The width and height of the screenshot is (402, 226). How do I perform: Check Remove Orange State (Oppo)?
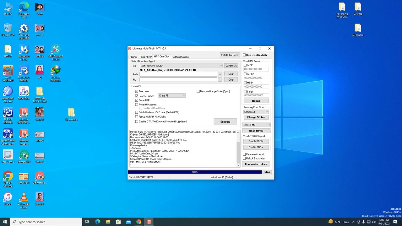pos(198,91)
